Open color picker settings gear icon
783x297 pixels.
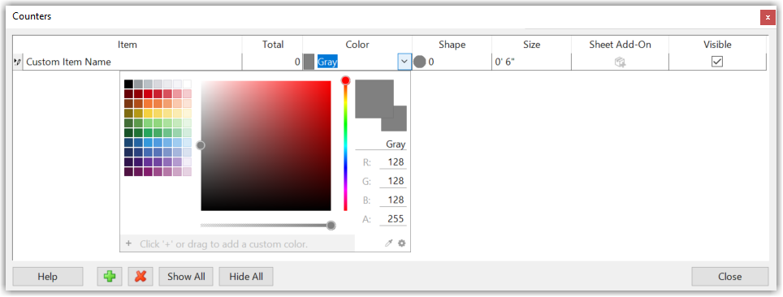401,243
